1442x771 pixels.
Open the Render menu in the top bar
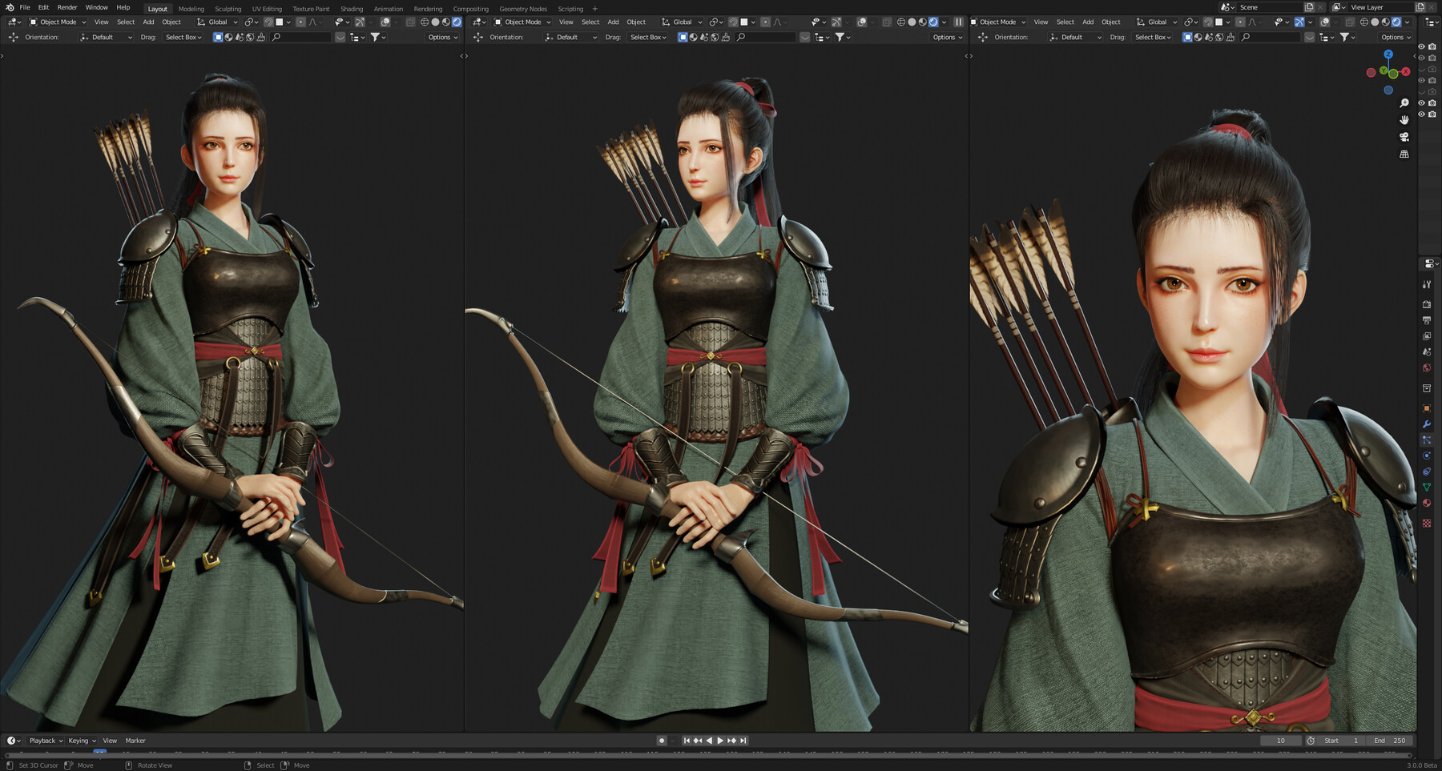click(66, 7)
